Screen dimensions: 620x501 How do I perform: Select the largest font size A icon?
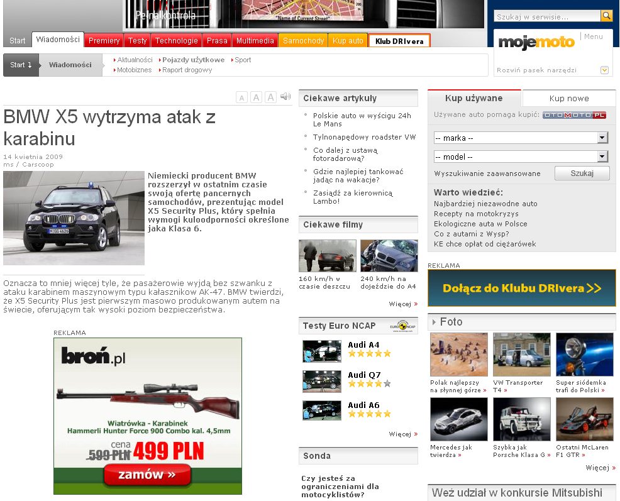tap(271, 97)
